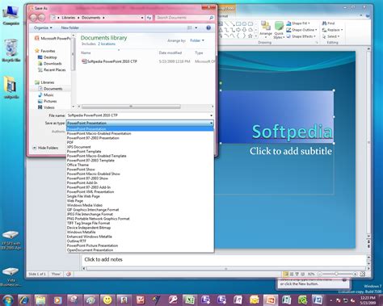This screenshot has width=383, height=306.
Task: Open Shape Outline dropdown
Action: tap(301, 30)
